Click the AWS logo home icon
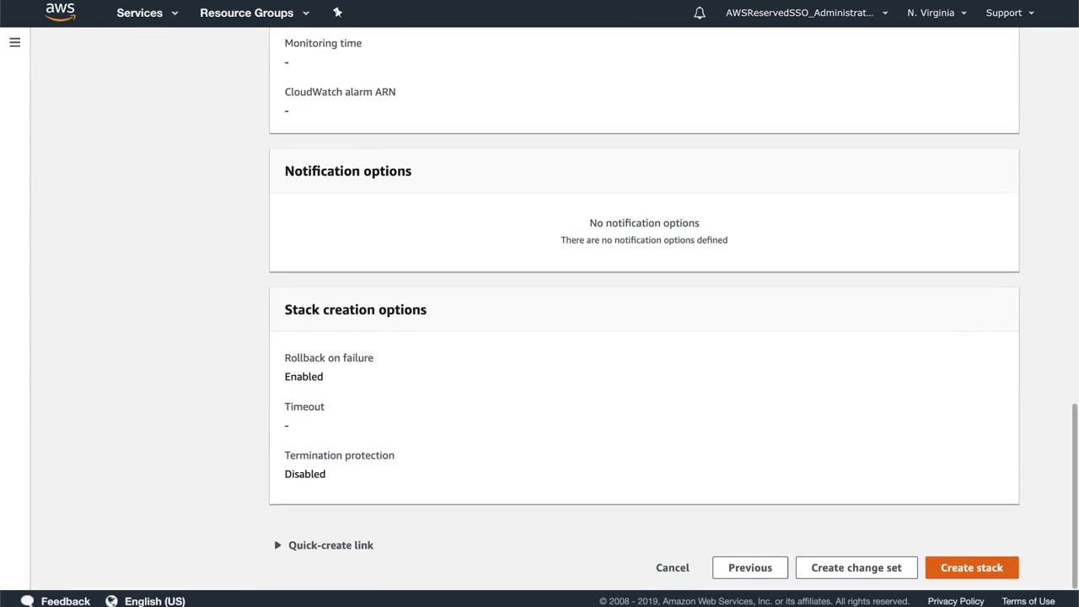This screenshot has height=607, width=1079. [x=60, y=13]
